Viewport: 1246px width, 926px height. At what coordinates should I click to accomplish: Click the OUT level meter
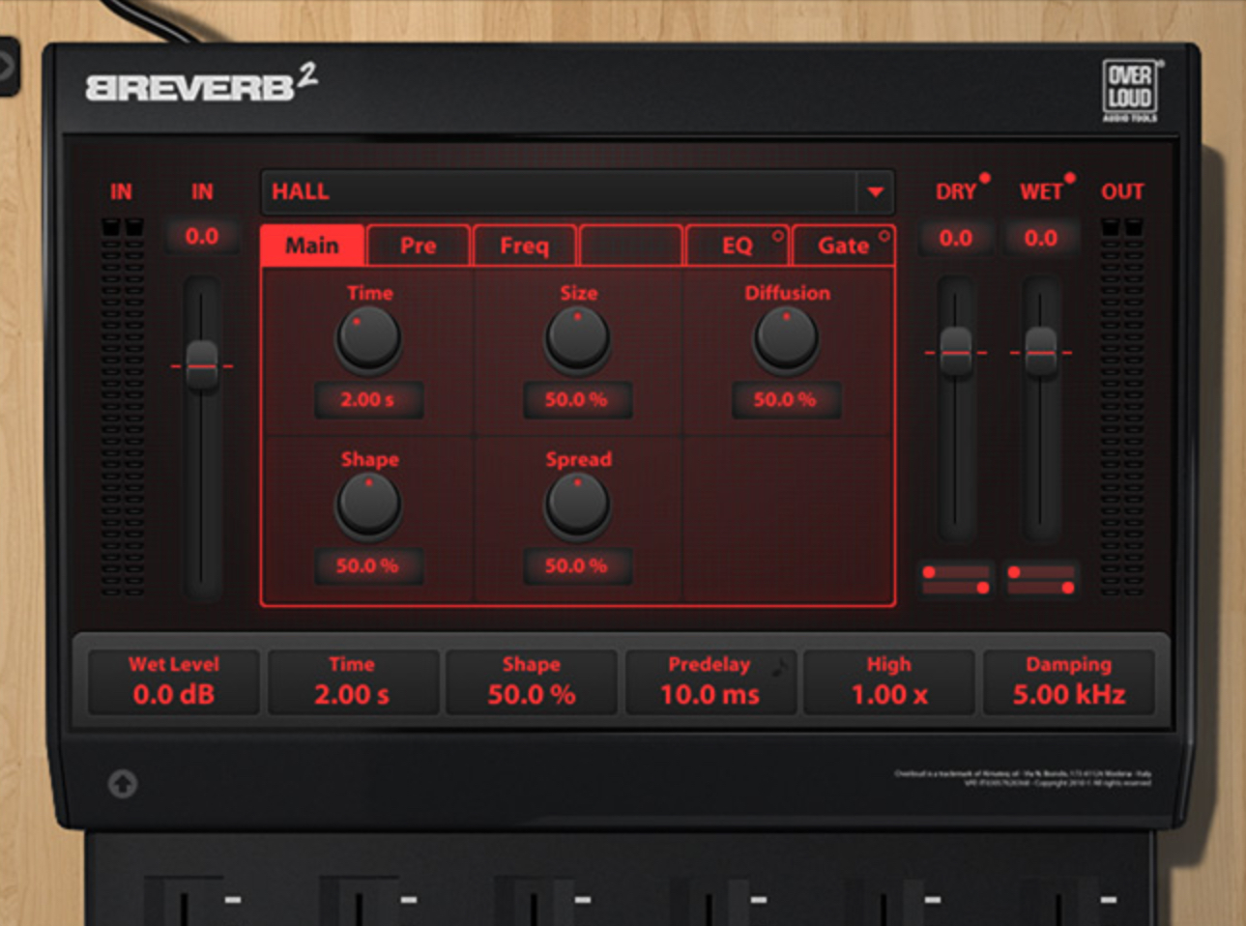1122,407
